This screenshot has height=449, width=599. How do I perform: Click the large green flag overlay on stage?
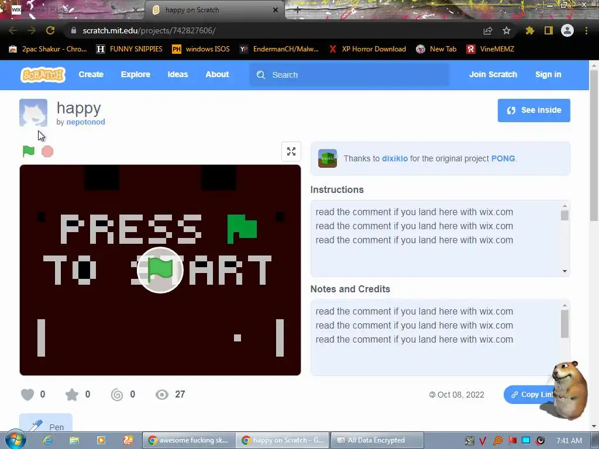coord(160,270)
